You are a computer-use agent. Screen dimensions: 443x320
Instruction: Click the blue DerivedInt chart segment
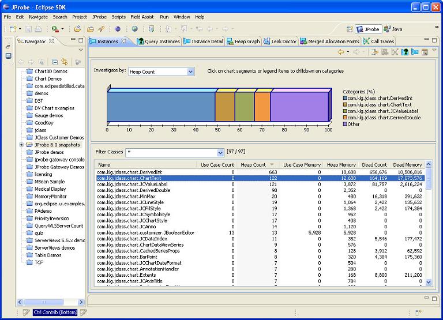(161, 107)
